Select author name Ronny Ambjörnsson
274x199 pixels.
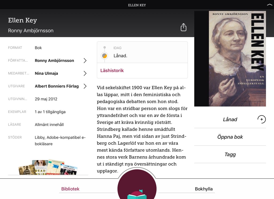pyautogui.click(x=54, y=61)
